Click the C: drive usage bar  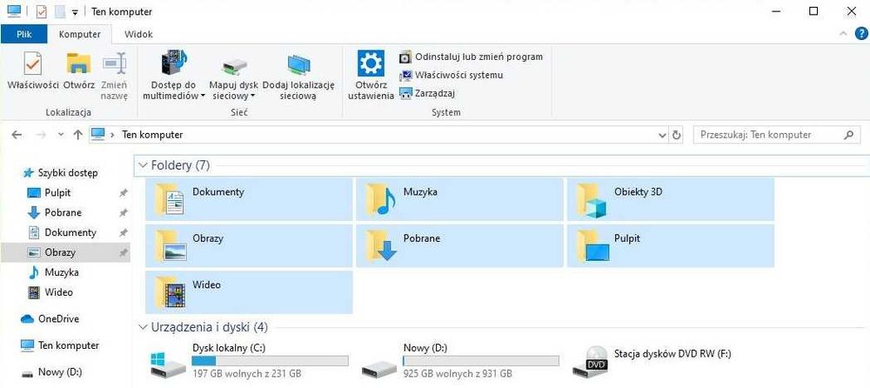(x=270, y=361)
